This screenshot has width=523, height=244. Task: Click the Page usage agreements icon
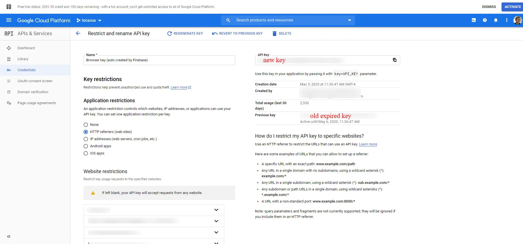click(9, 103)
